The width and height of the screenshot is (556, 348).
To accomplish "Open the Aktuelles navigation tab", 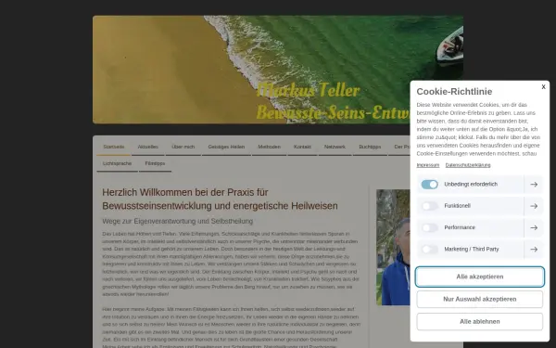I will click(148, 147).
